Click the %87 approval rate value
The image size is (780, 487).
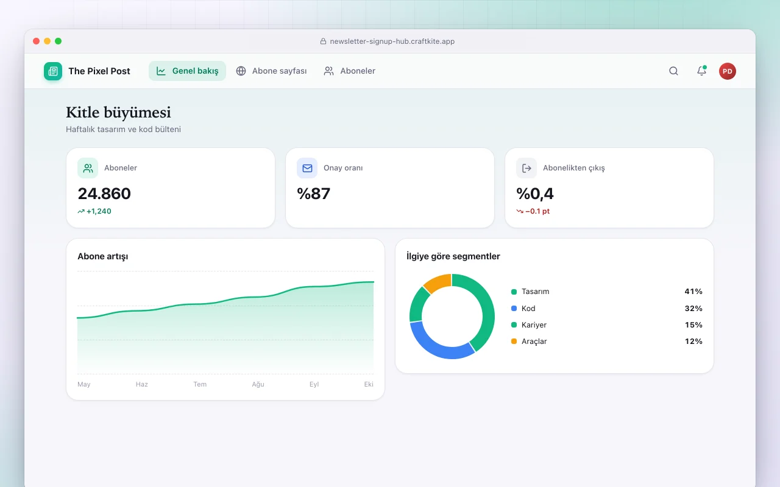(313, 194)
